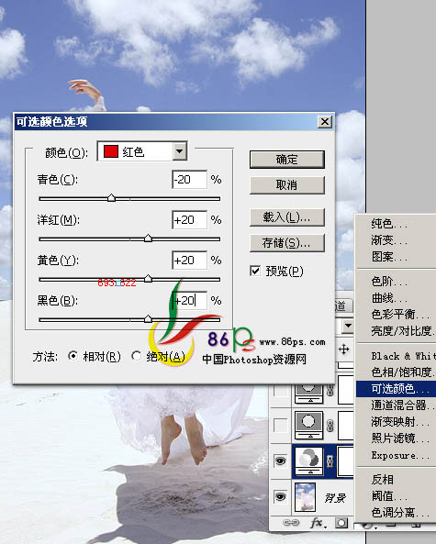Click the 黄色(Y) slider handle

pos(148,279)
